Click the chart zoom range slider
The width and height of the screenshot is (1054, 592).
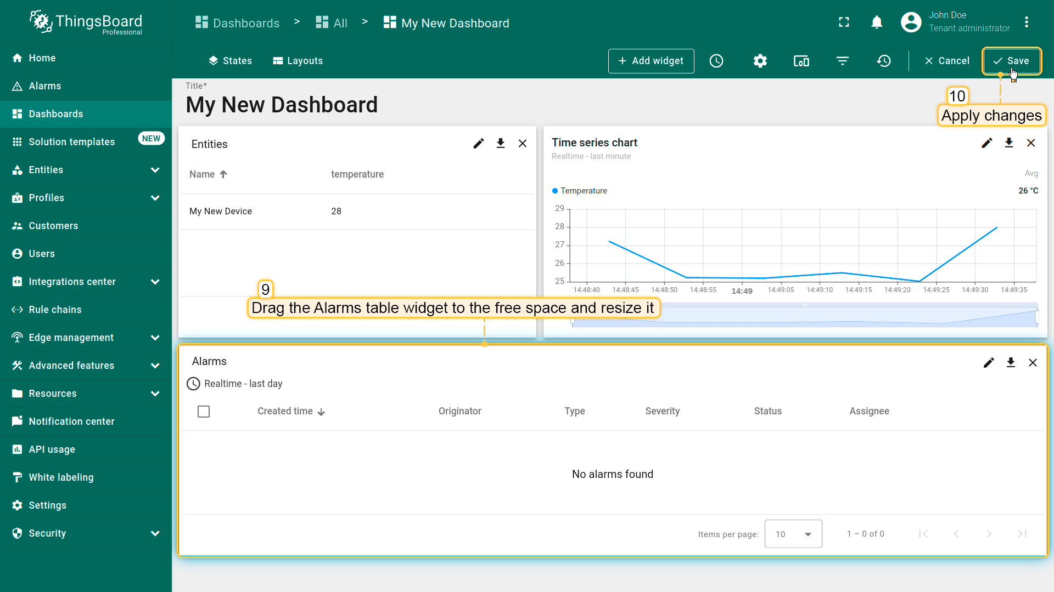(805, 316)
